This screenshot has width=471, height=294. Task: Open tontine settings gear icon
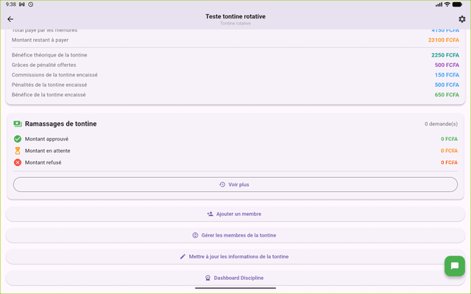[462, 19]
